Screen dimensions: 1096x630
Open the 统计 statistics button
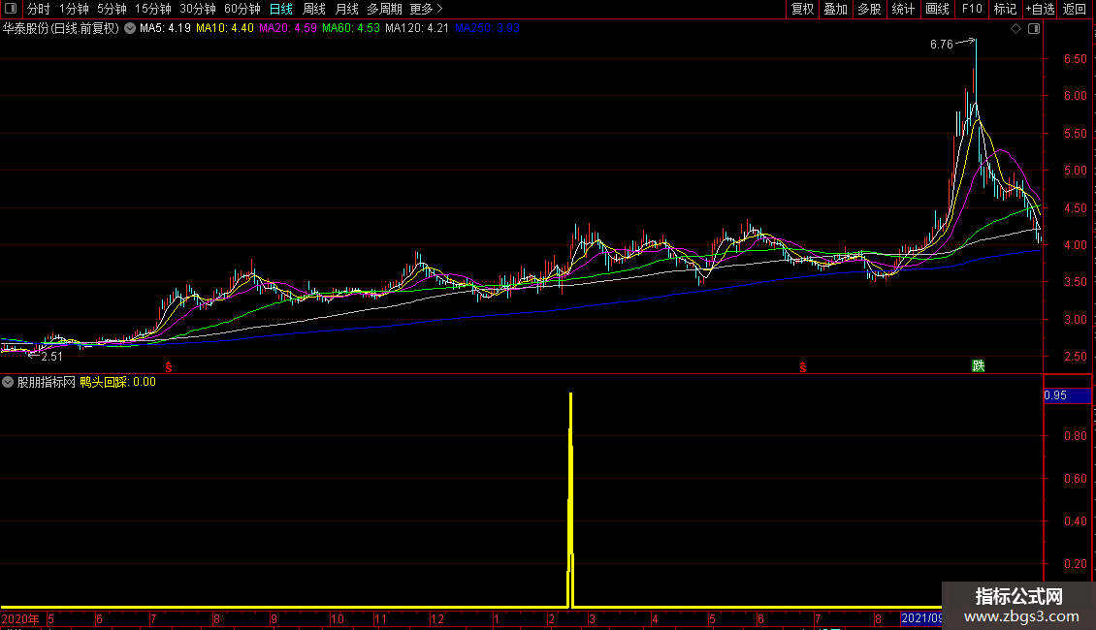coord(903,9)
